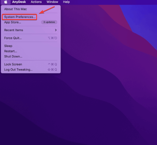Put the Mac to Sleep

coord(31,46)
